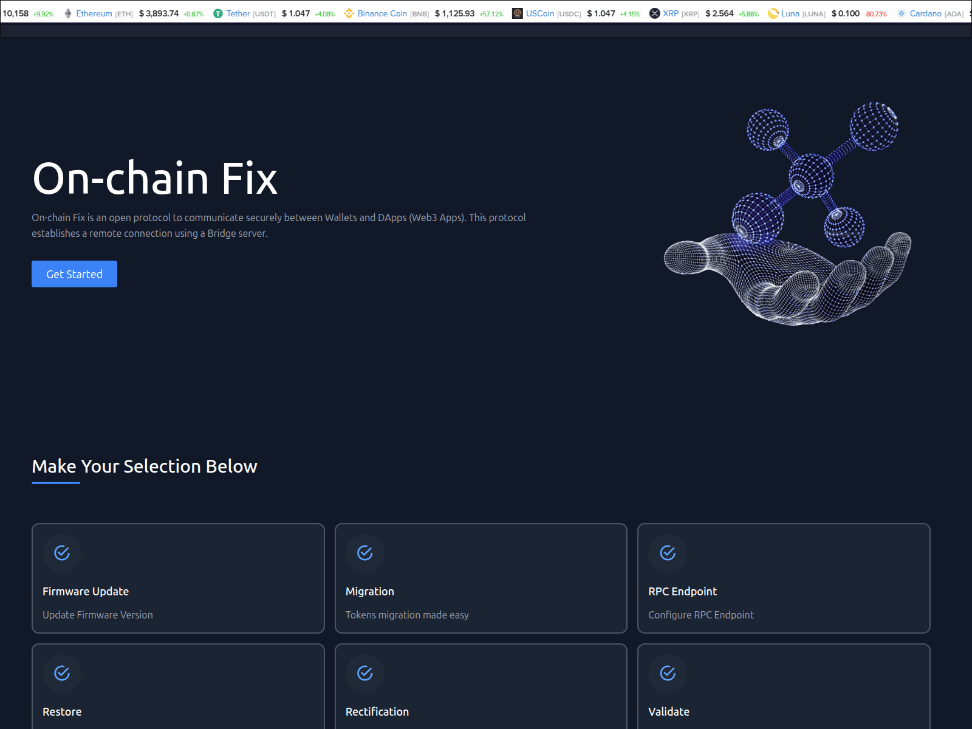
Task: Click the Firmware Update checkmark icon
Action: point(62,553)
